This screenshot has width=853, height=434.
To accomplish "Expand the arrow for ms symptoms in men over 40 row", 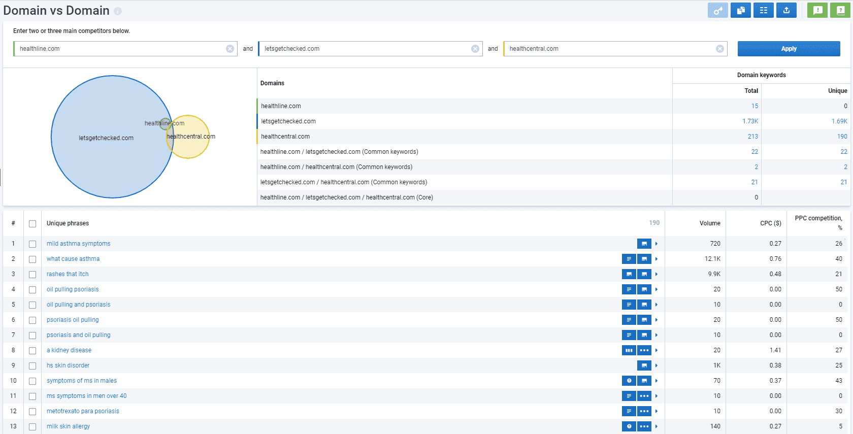I will pos(657,396).
